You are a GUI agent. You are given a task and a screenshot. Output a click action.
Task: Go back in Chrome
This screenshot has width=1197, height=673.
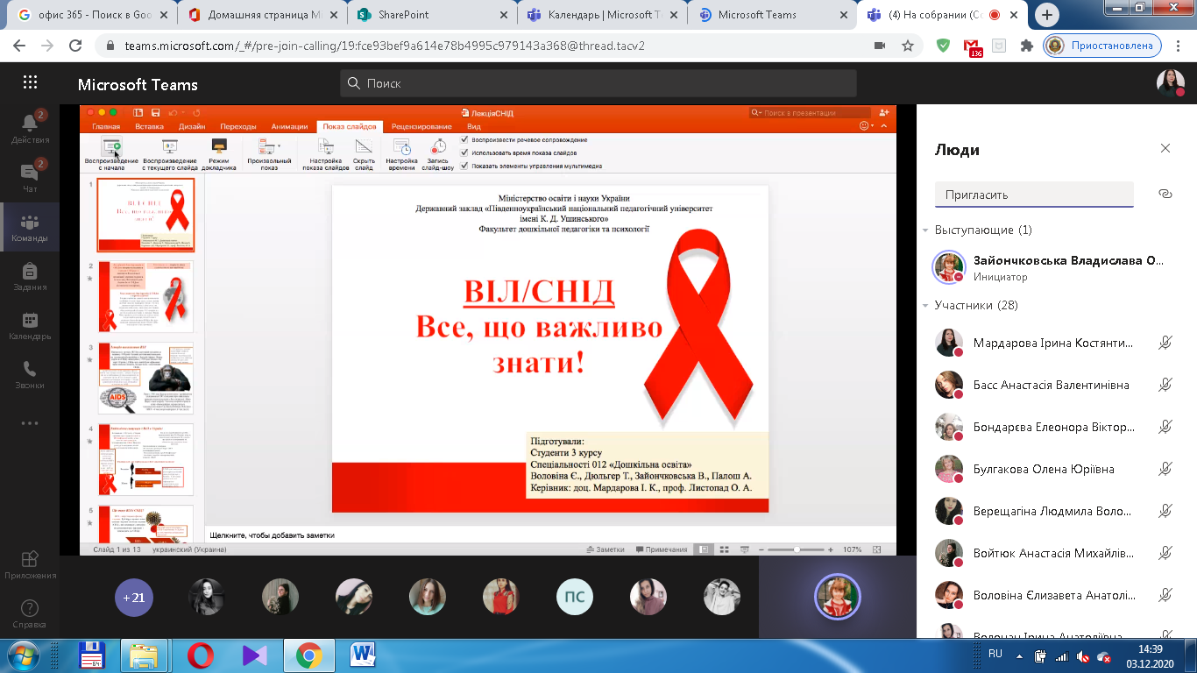pyautogui.click(x=21, y=46)
